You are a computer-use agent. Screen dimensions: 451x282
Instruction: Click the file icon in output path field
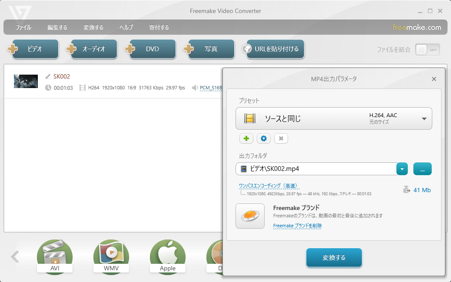tap(244, 169)
